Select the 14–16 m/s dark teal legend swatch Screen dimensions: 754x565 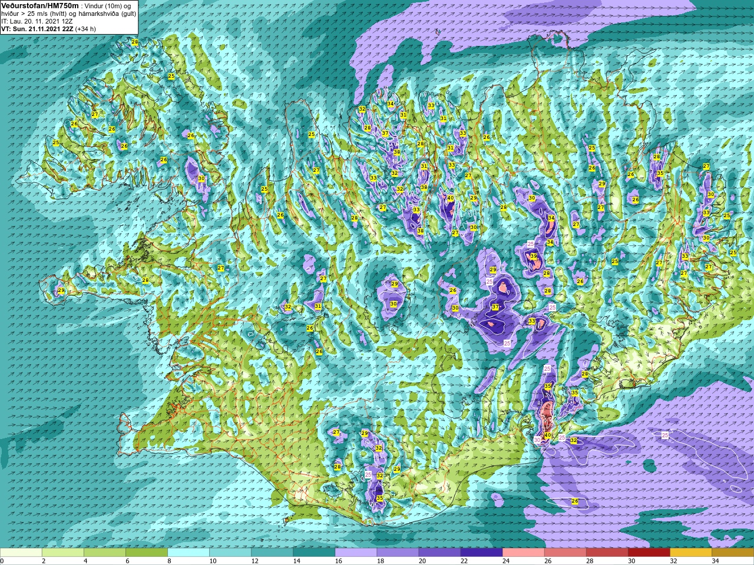(314, 553)
